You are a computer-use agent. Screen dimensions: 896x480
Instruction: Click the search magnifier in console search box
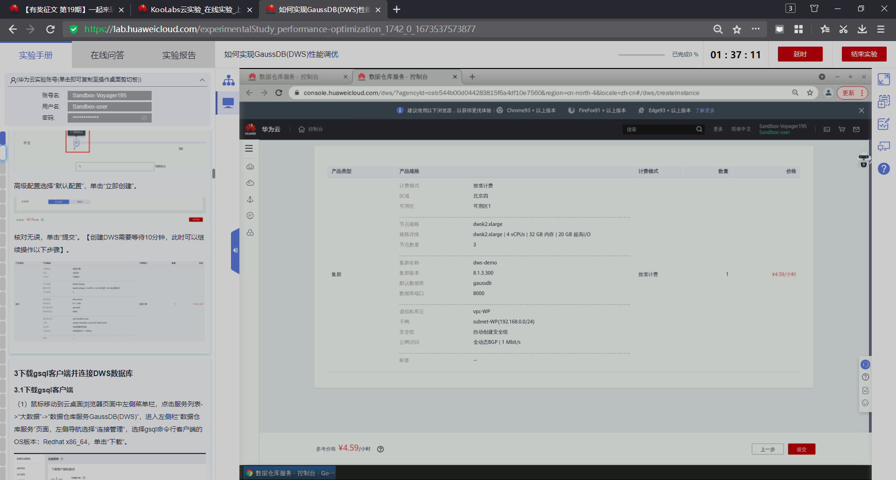pos(699,129)
